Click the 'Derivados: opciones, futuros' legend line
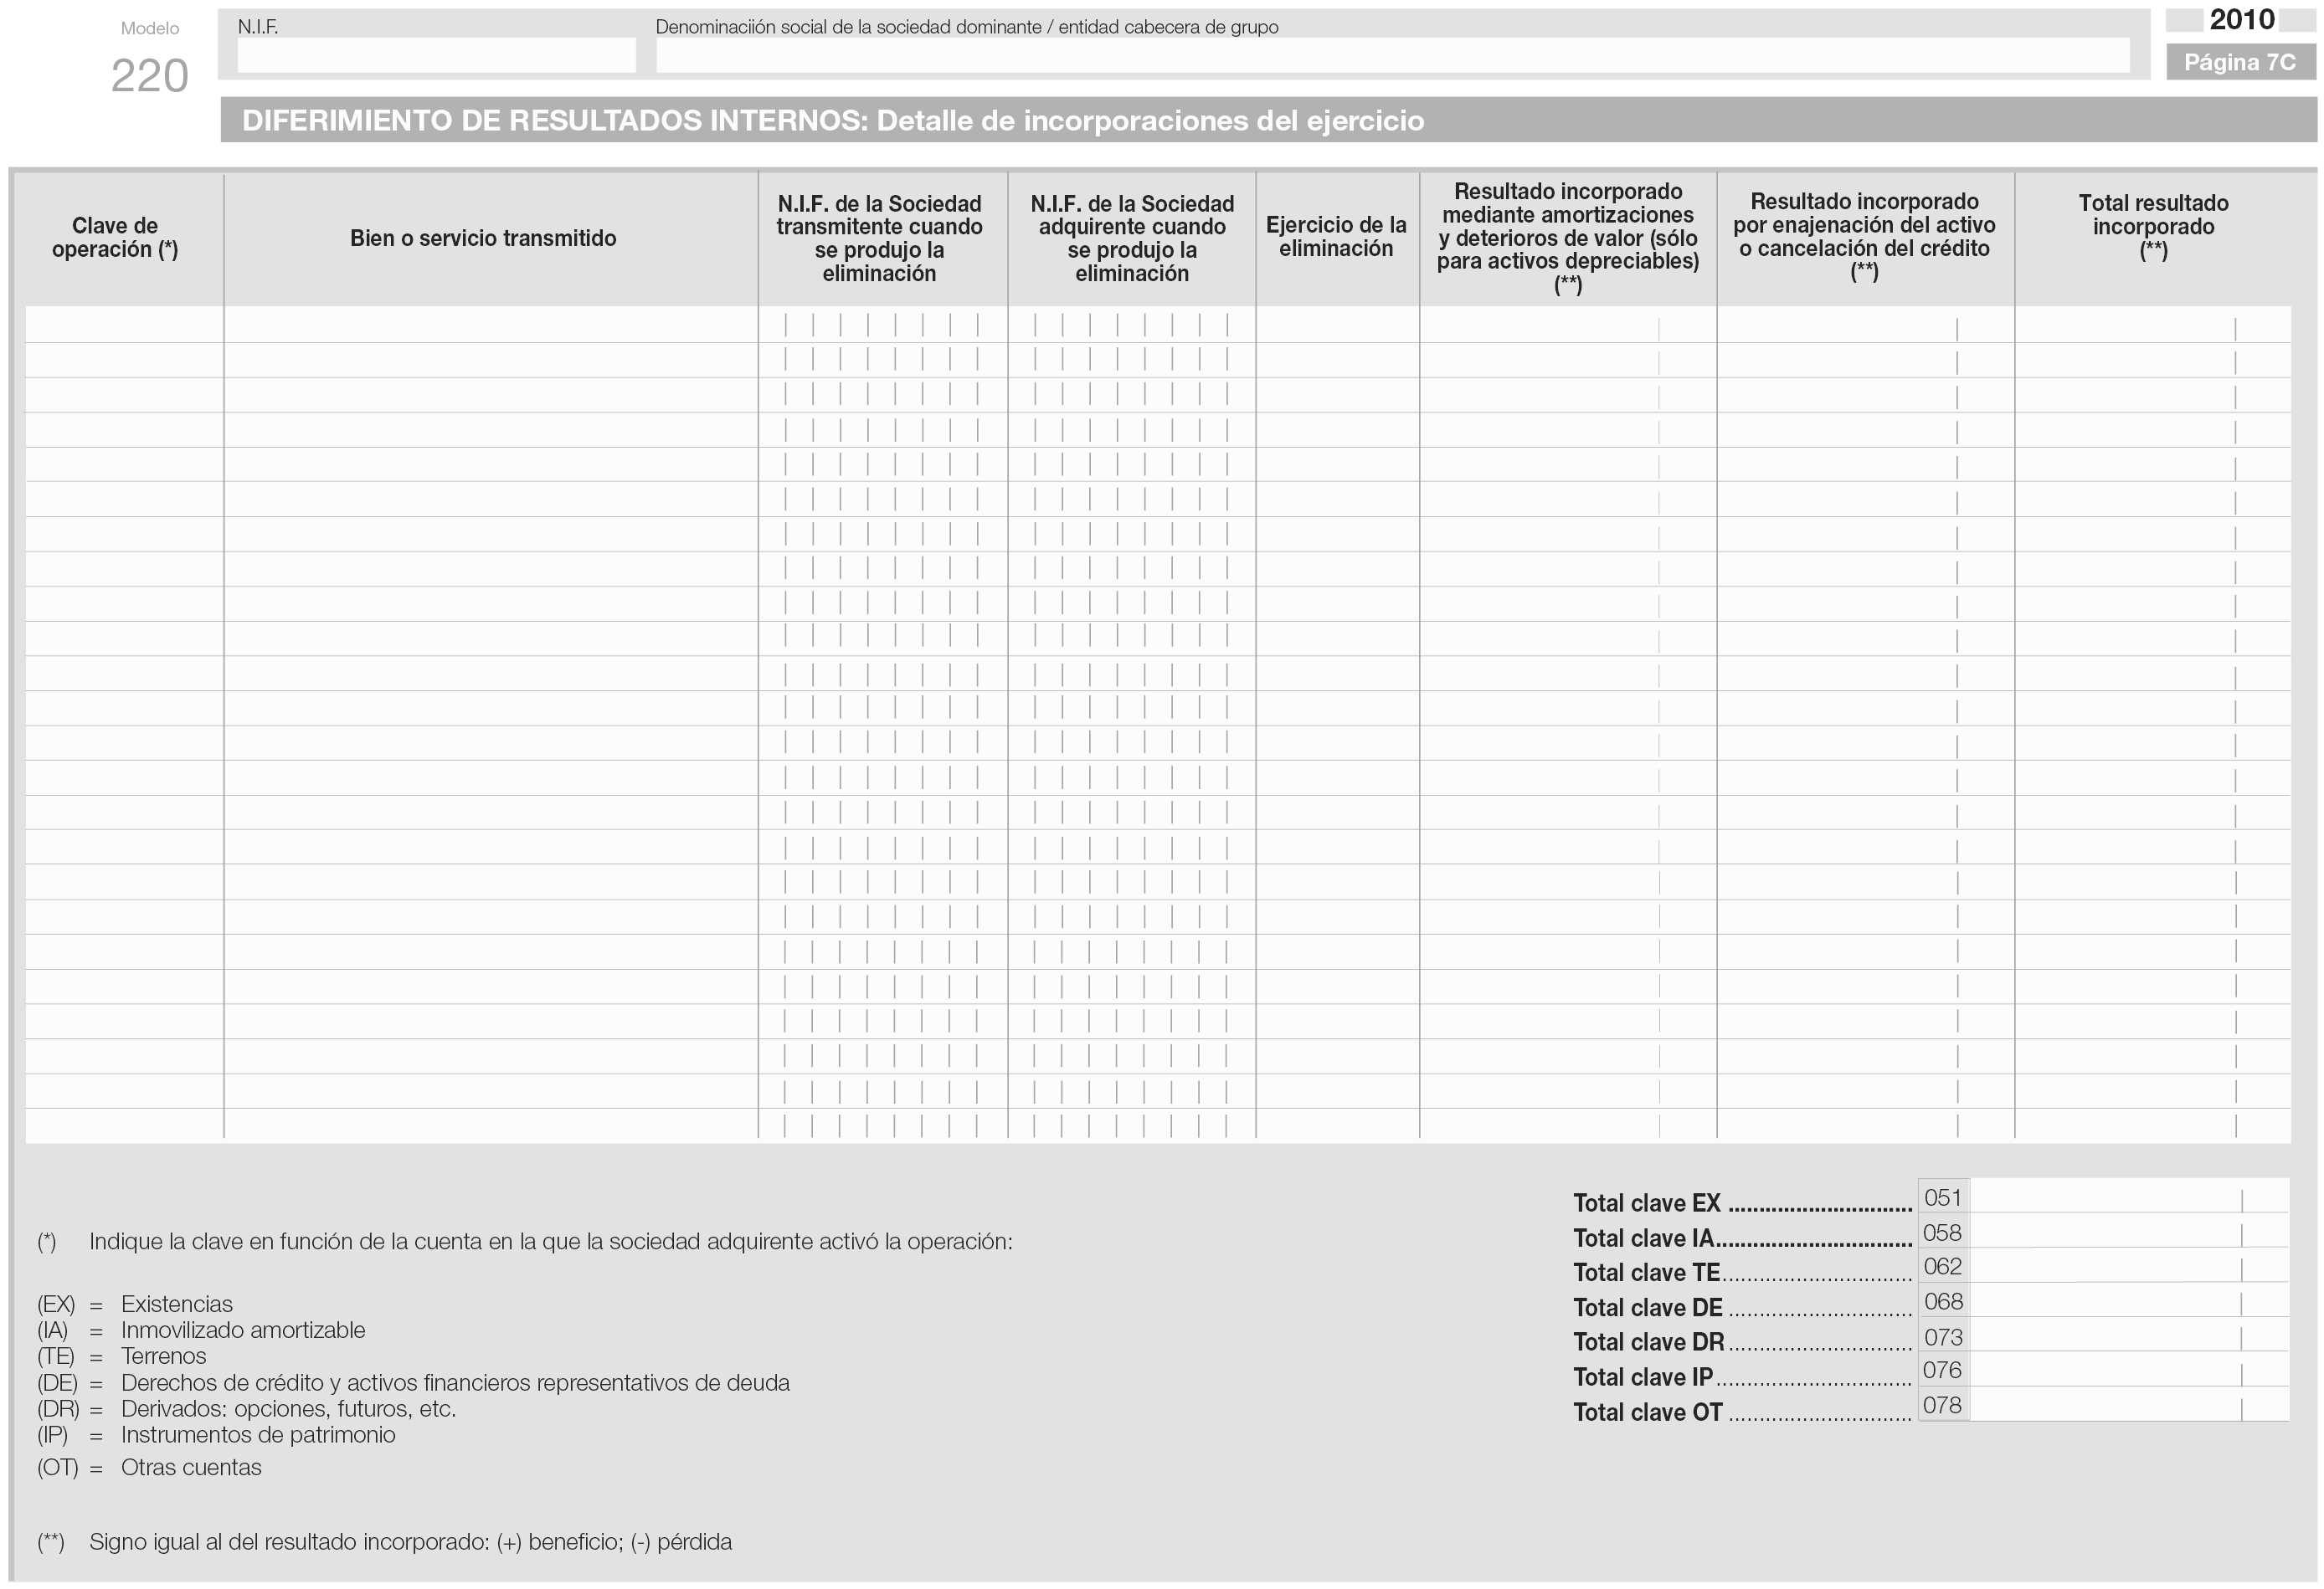The width and height of the screenshot is (2324, 1589). [246, 1409]
